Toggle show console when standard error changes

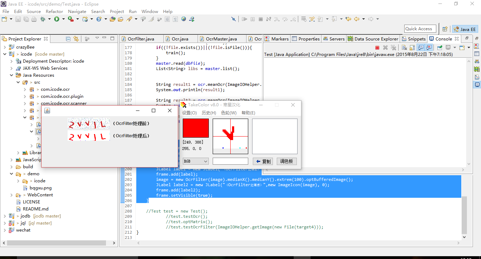pos(429,48)
